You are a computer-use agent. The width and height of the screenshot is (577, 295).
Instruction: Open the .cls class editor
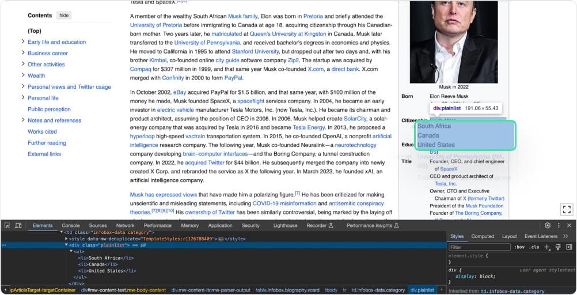[x=534, y=247]
